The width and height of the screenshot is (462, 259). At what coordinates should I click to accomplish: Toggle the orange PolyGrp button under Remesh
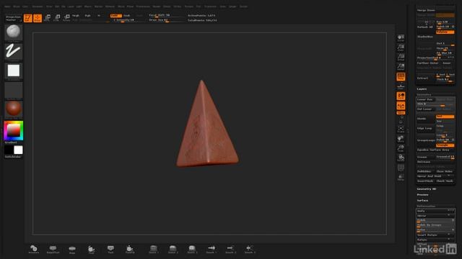point(445,32)
